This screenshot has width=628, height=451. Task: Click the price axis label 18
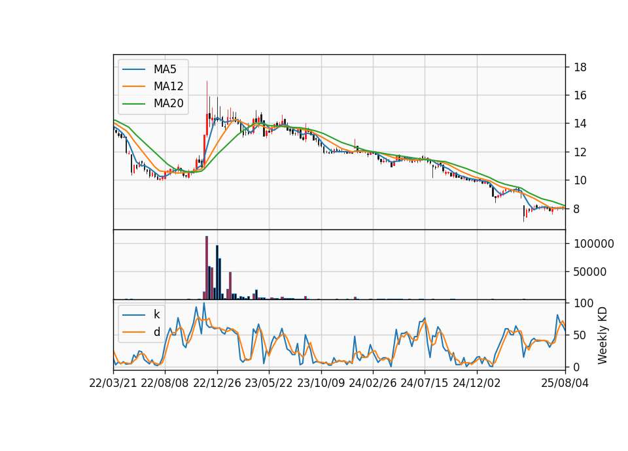point(580,67)
